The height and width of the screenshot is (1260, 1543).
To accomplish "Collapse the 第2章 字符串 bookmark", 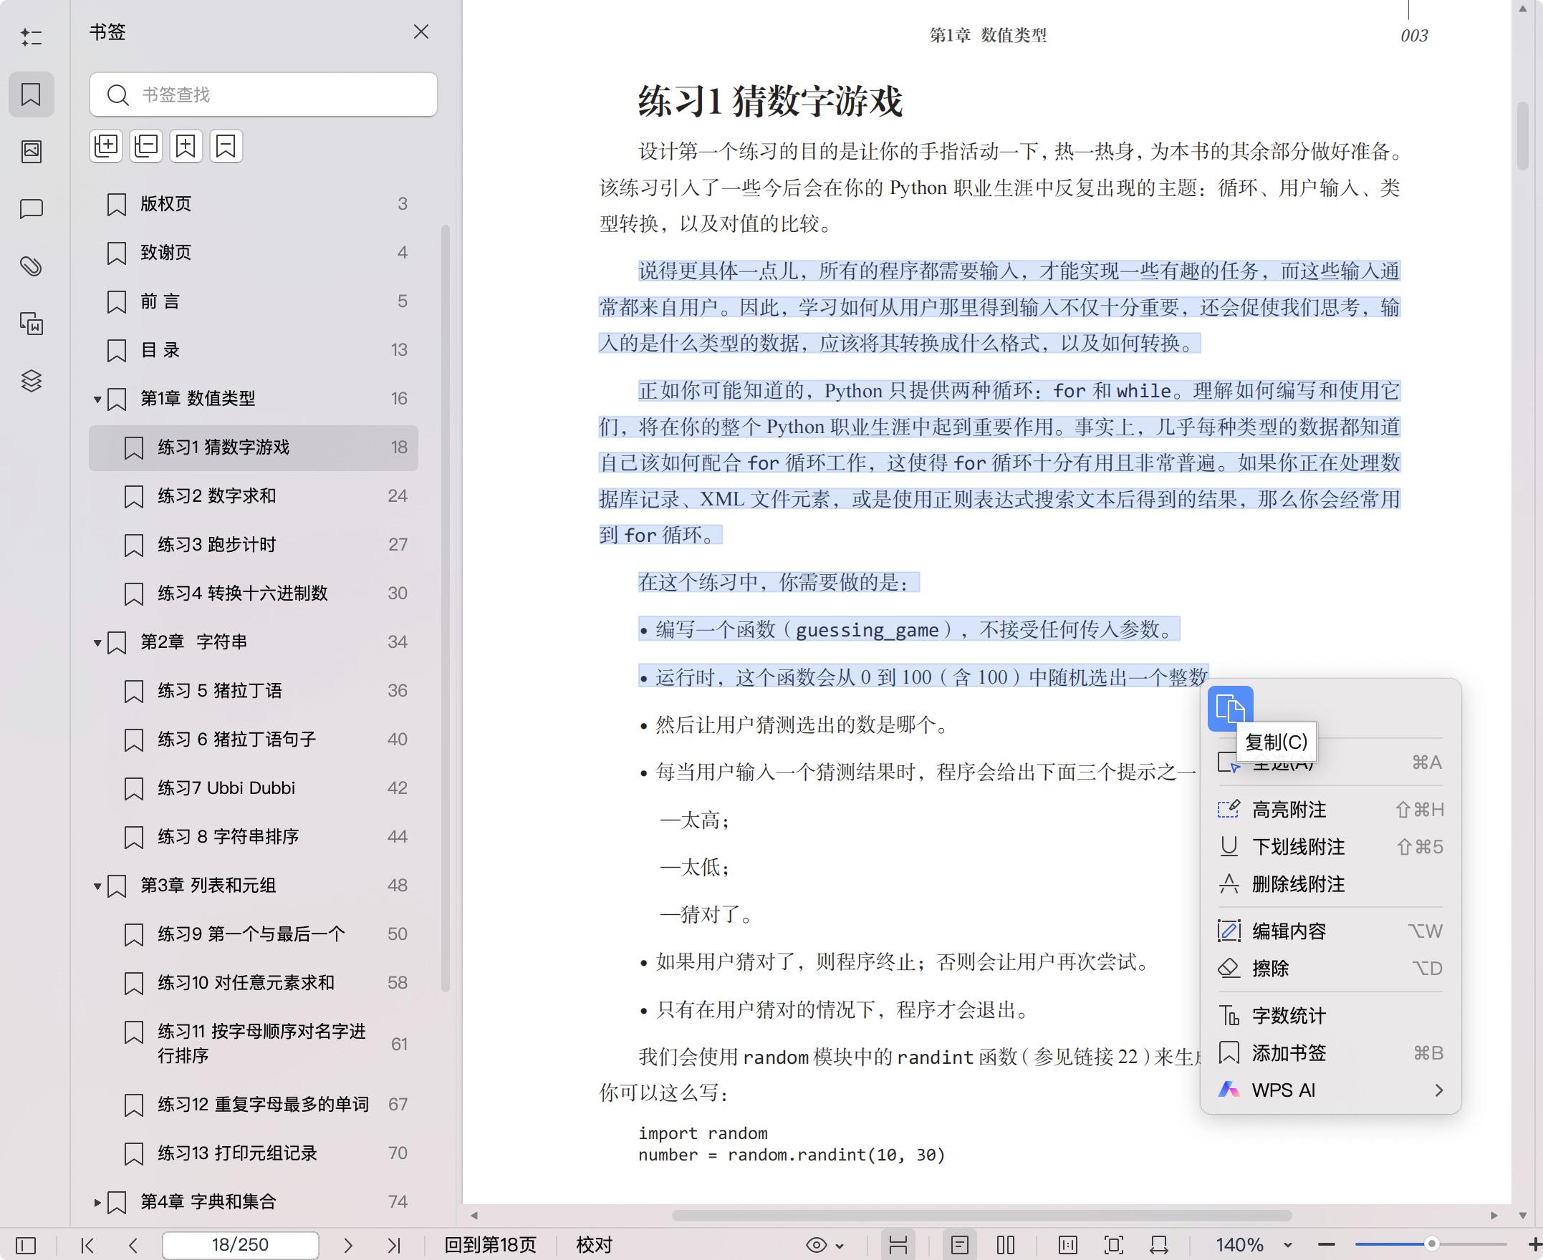I will pyautogui.click(x=97, y=642).
